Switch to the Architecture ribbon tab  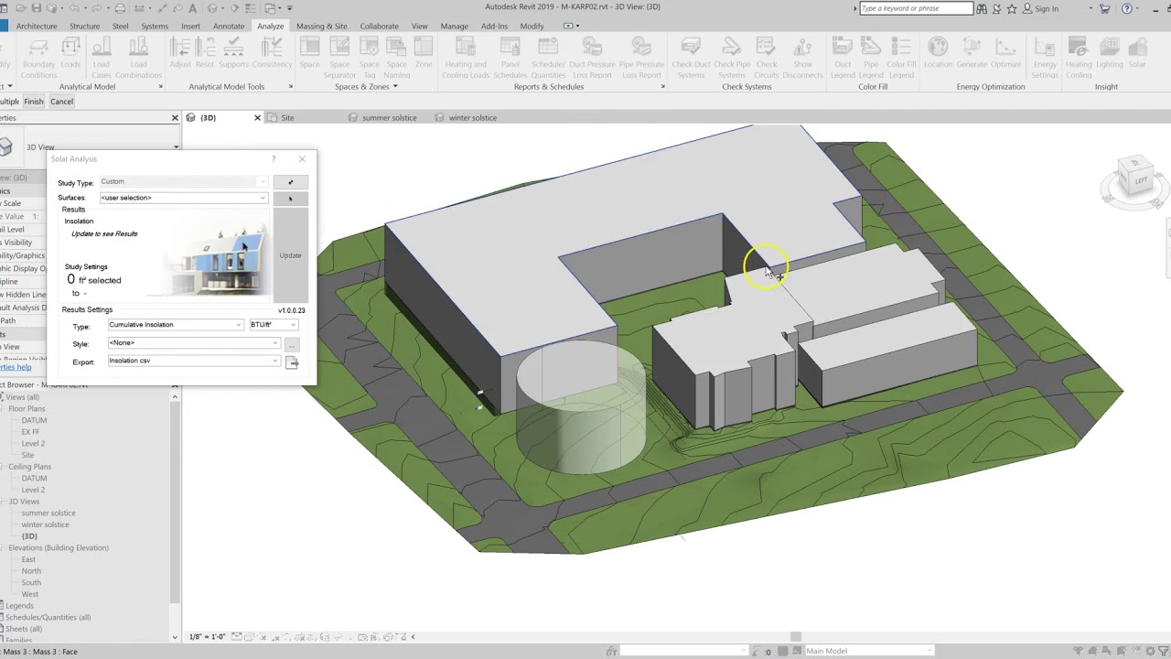click(x=37, y=26)
